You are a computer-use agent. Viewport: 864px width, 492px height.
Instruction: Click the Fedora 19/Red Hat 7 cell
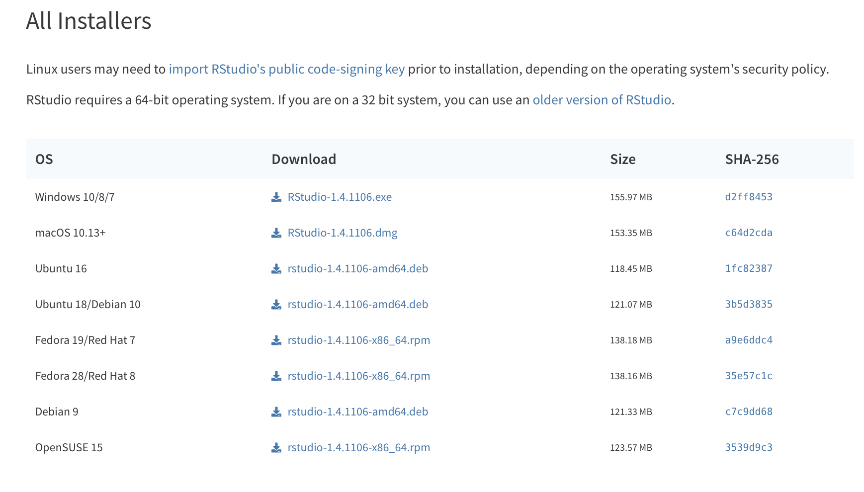coord(86,340)
